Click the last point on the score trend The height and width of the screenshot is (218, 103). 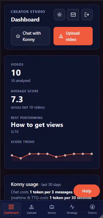(92, 154)
